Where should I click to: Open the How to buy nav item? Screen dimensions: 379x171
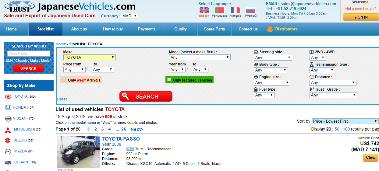[113, 29]
